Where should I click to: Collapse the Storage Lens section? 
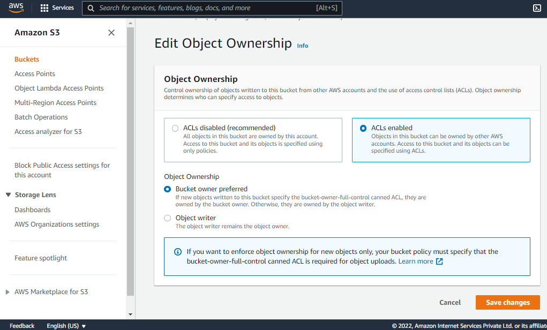pos(8,195)
